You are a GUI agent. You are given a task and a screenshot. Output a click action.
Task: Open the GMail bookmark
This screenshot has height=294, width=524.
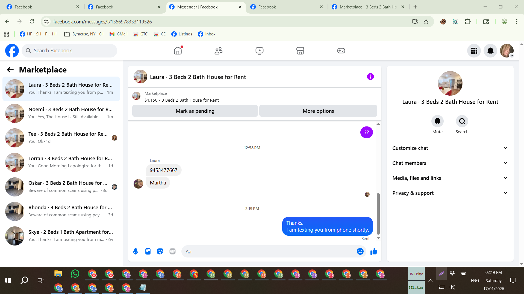[x=118, y=34]
